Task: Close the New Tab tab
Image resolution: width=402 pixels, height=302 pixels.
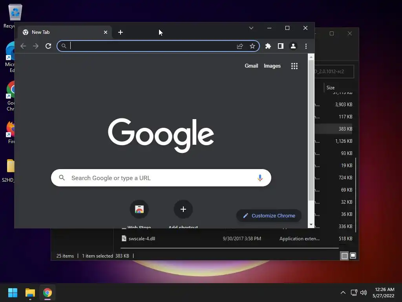Action: coord(105,32)
